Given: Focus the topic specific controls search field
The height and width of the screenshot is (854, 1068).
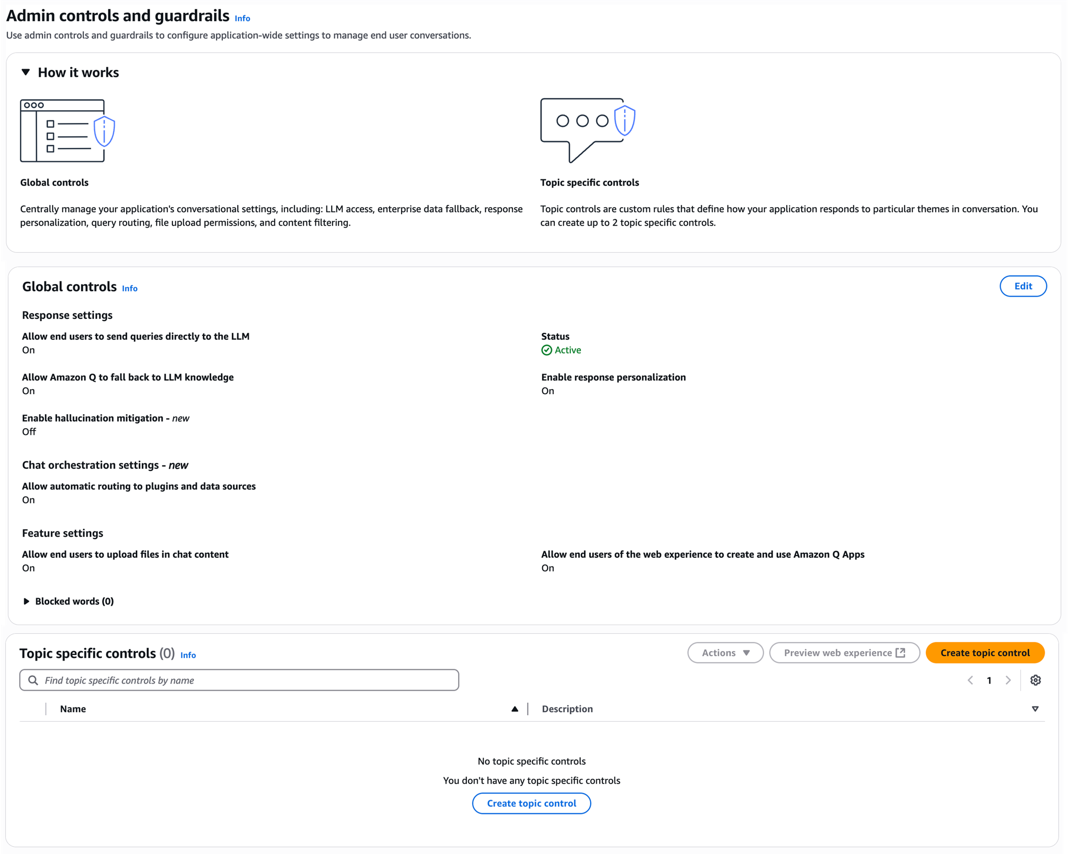Looking at the screenshot, I should tap(247, 680).
